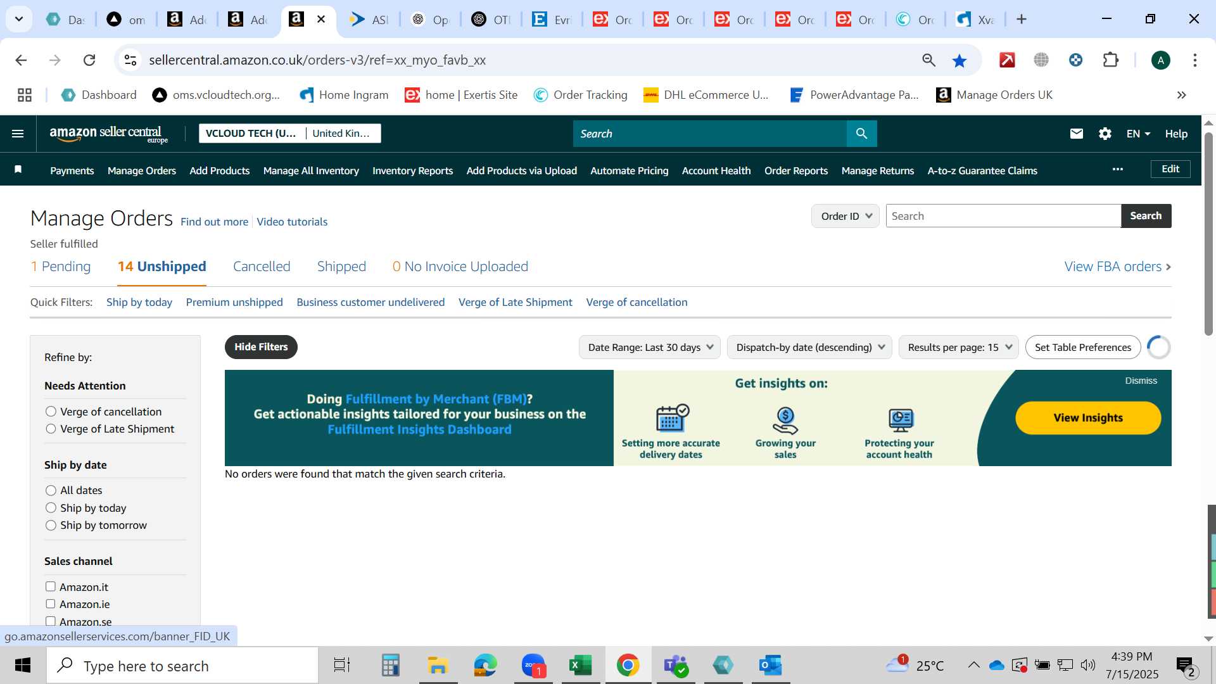Select Verge of cancellation radio button
The image size is (1216, 684).
[51, 412]
